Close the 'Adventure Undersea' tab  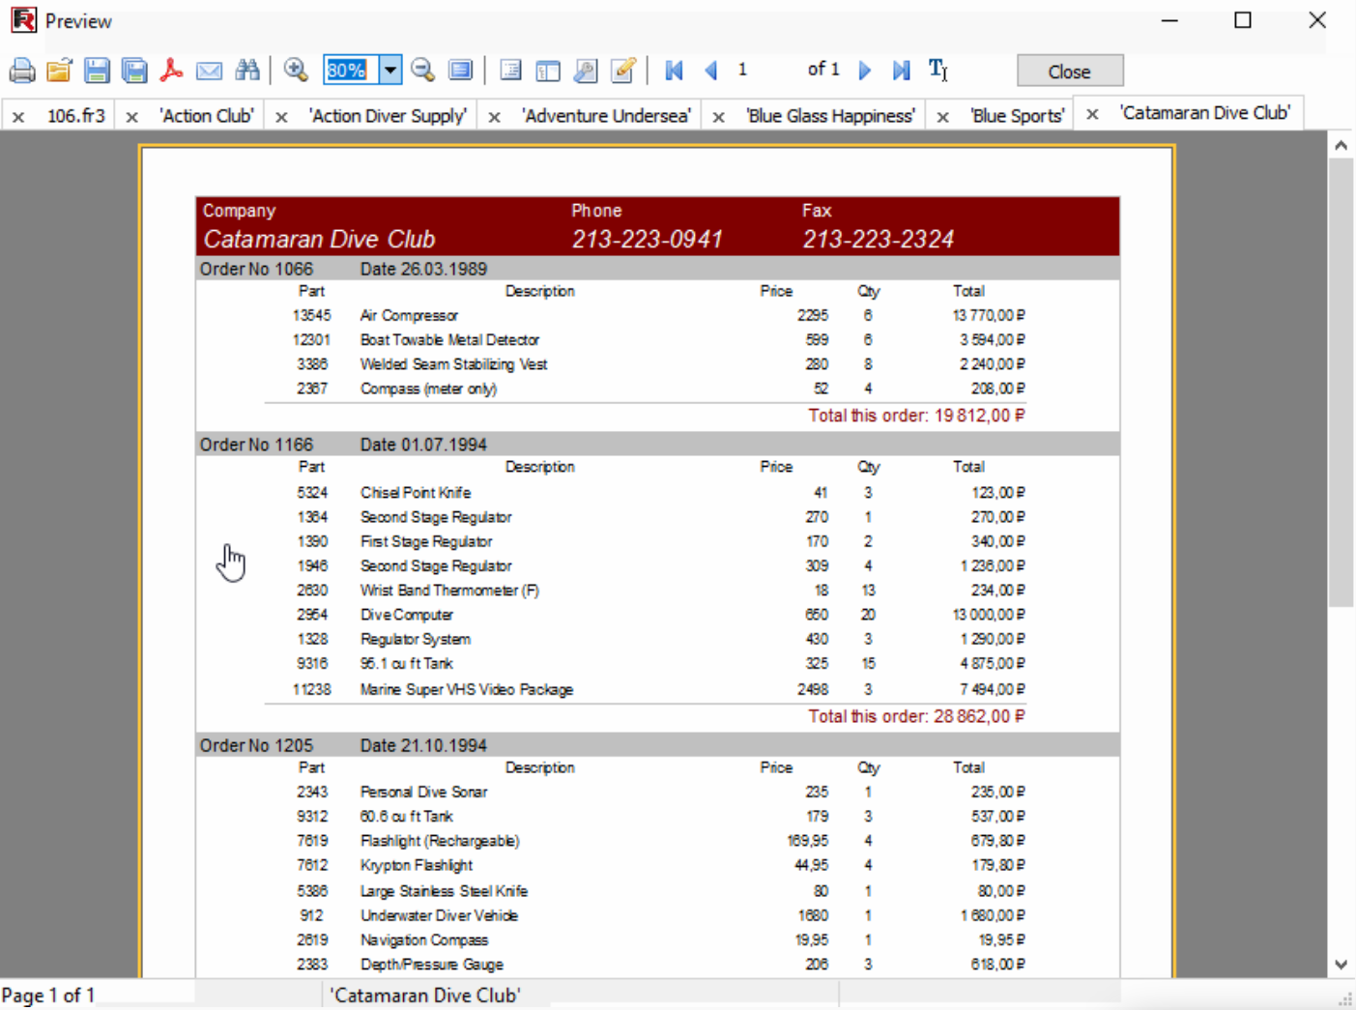(494, 117)
